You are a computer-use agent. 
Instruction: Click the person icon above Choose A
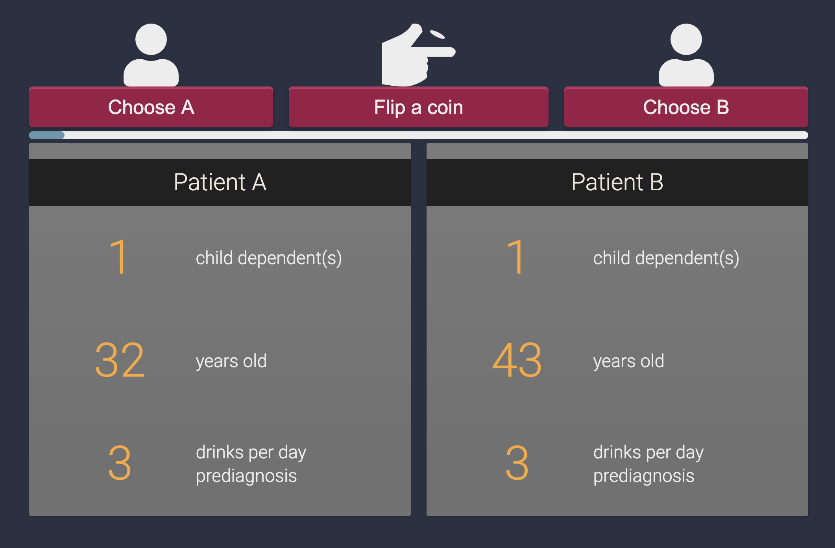(151, 55)
